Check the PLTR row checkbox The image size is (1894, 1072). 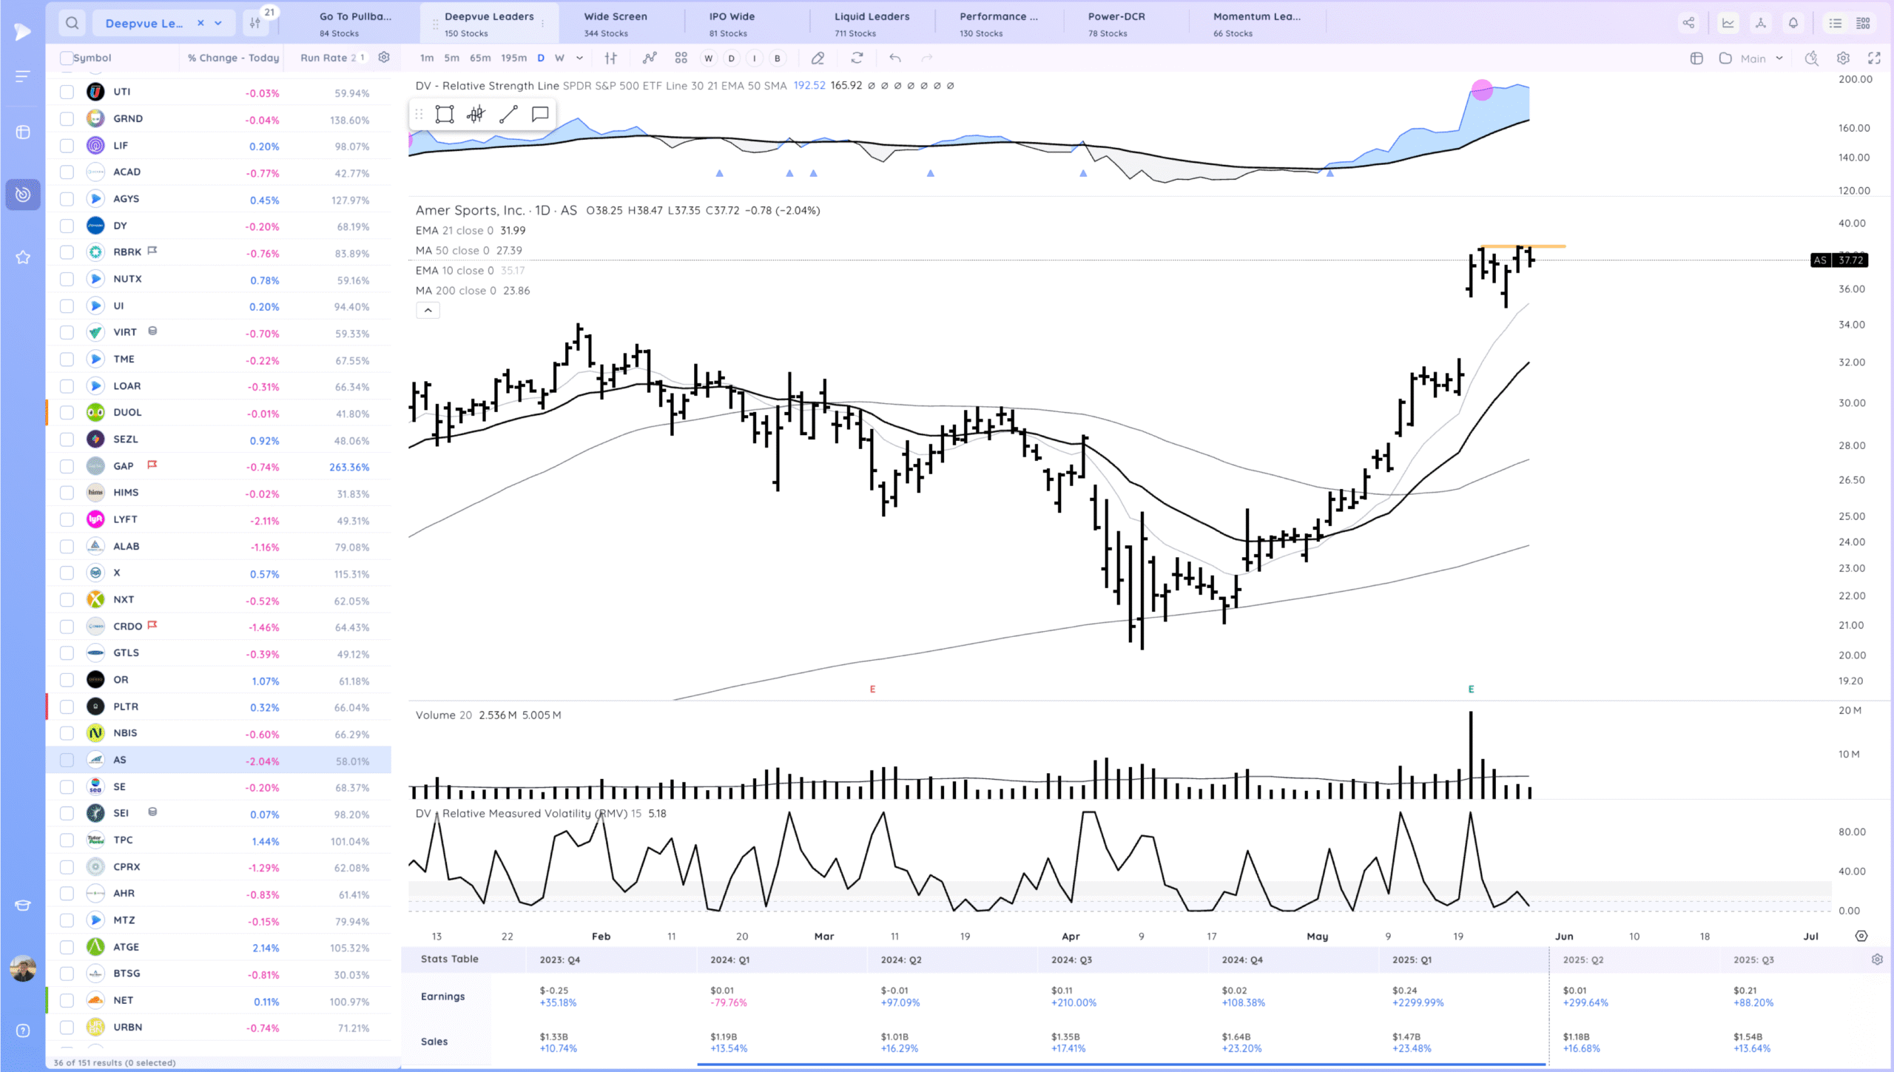67,707
